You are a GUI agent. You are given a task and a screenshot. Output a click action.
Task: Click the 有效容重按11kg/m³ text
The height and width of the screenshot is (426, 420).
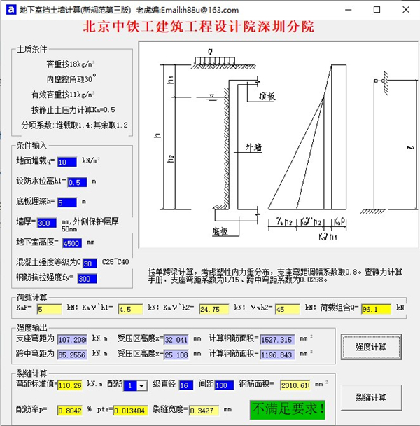coord(63,95)
